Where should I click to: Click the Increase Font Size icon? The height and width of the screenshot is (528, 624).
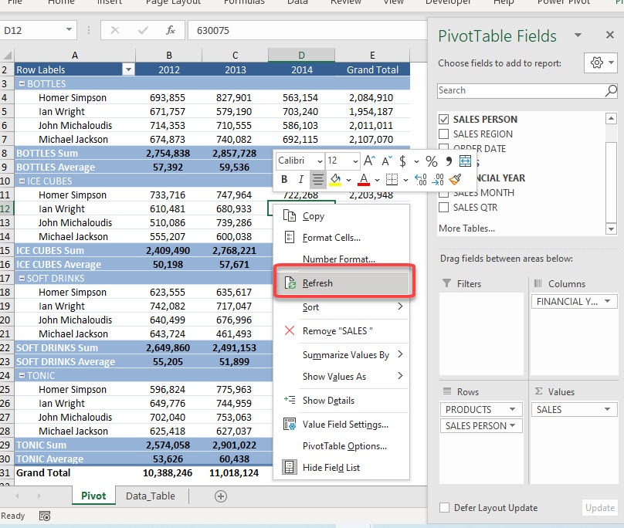(x=369, y=161)
